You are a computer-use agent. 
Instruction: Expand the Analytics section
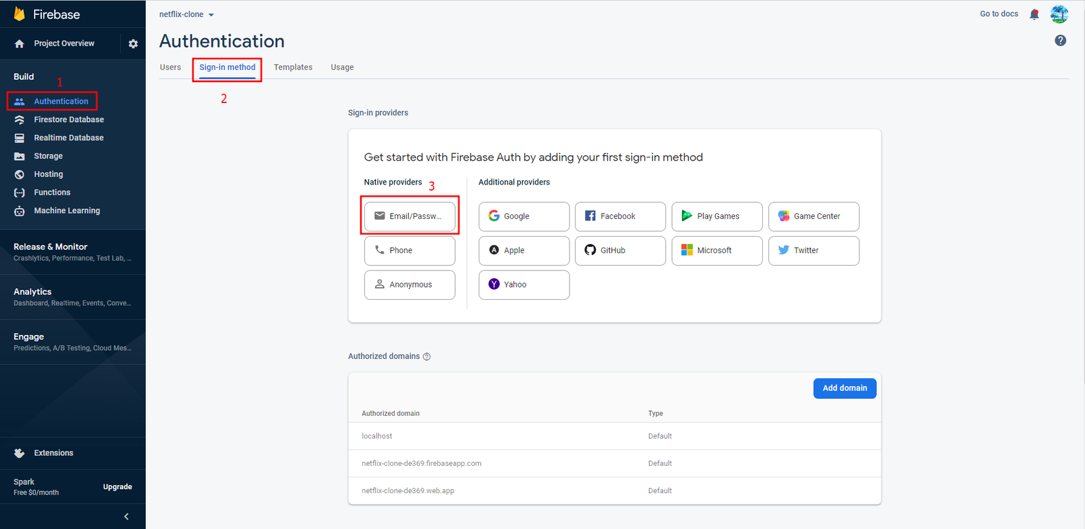(73, 297)
